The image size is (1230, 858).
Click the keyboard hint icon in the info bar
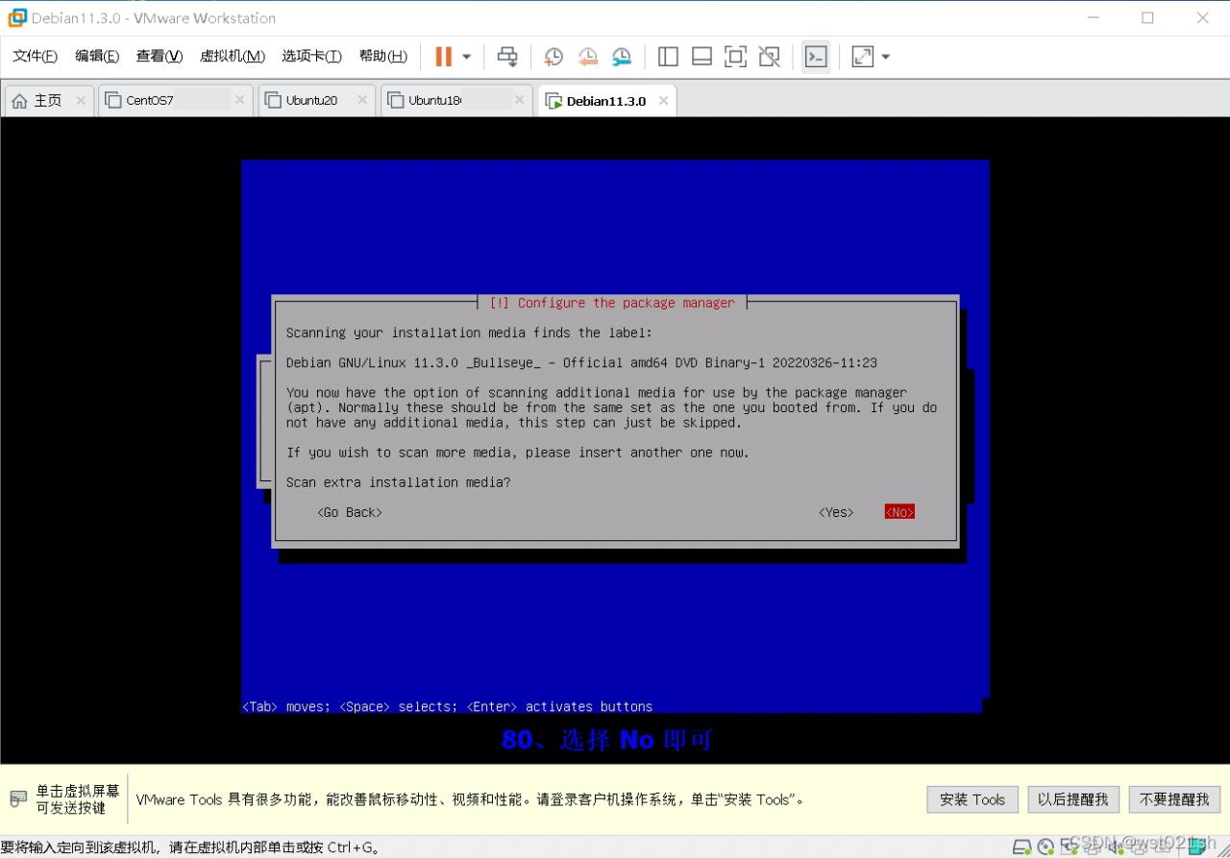pyautogui.click(x=18, y=798)
